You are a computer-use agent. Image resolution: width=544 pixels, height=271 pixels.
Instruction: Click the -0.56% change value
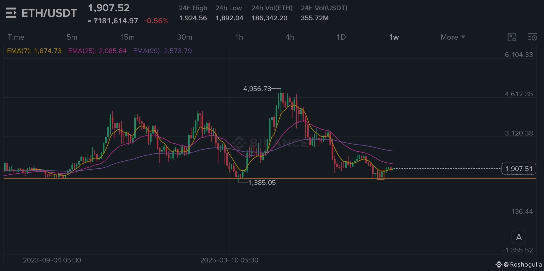pos(156,21)
